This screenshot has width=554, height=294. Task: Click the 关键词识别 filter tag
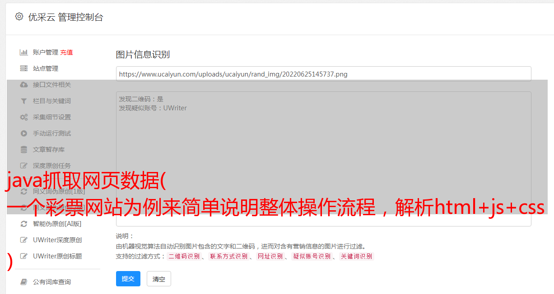click(x=356, y=257)
